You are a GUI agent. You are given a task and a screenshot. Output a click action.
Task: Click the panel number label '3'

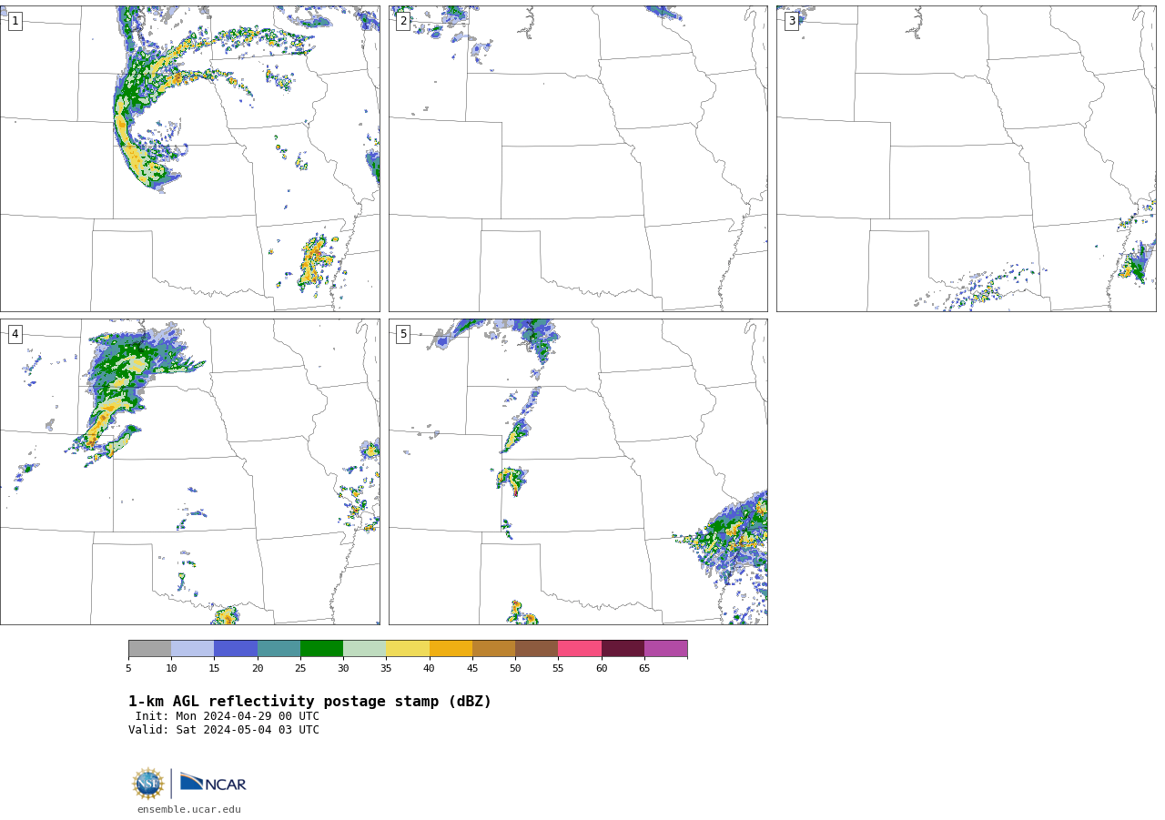tap(791, 21)
